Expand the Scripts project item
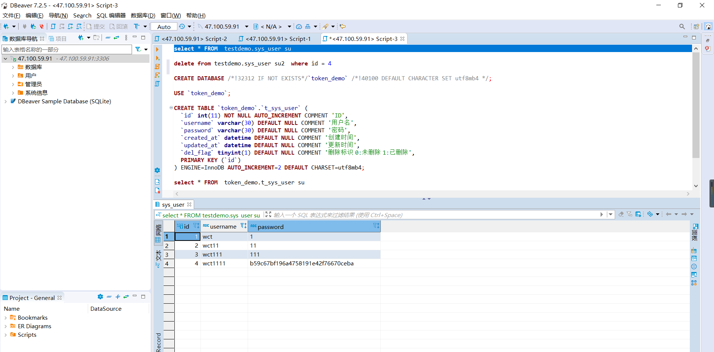Viewport: 714px width, 352px height. pyautogui.click(x=6, y=335)
